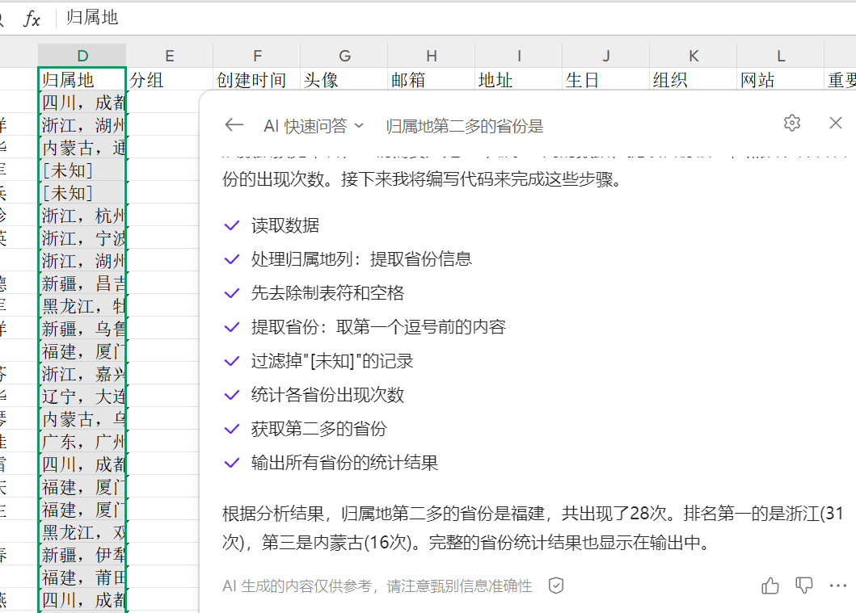The width and height of the screenshot is (856, 613).
Task: Expand the AI 快速问答 dropdown
Action: pyautogui.click(x=314, y=126)
